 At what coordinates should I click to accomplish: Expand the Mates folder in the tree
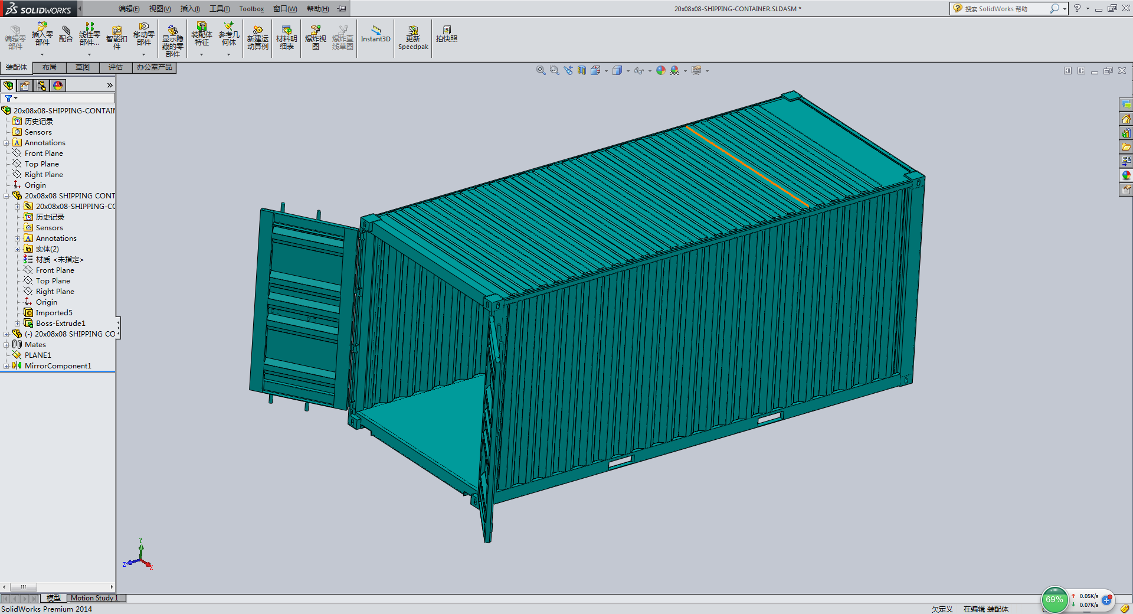coord(6,345)
